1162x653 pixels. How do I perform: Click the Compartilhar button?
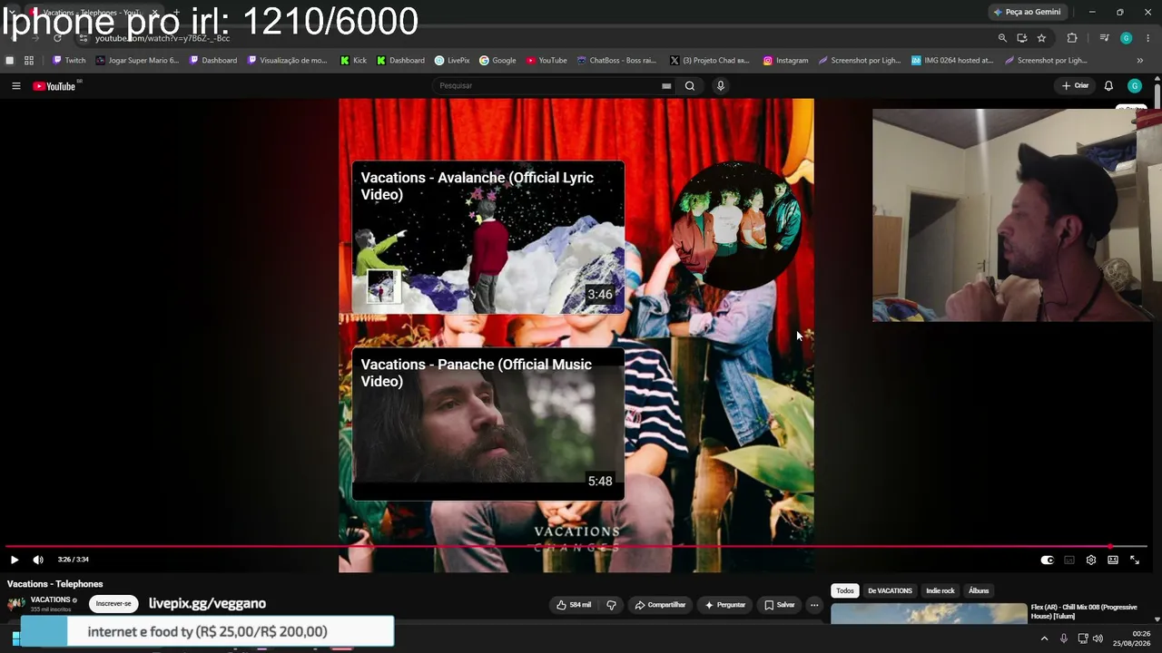tap(660, 605)
